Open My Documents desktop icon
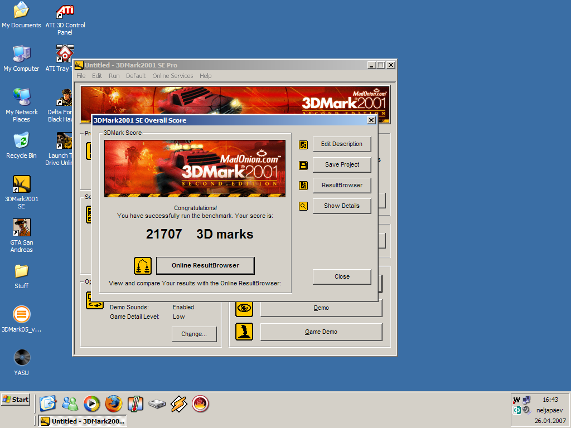571x428 pixels. (x=21, y=15)
